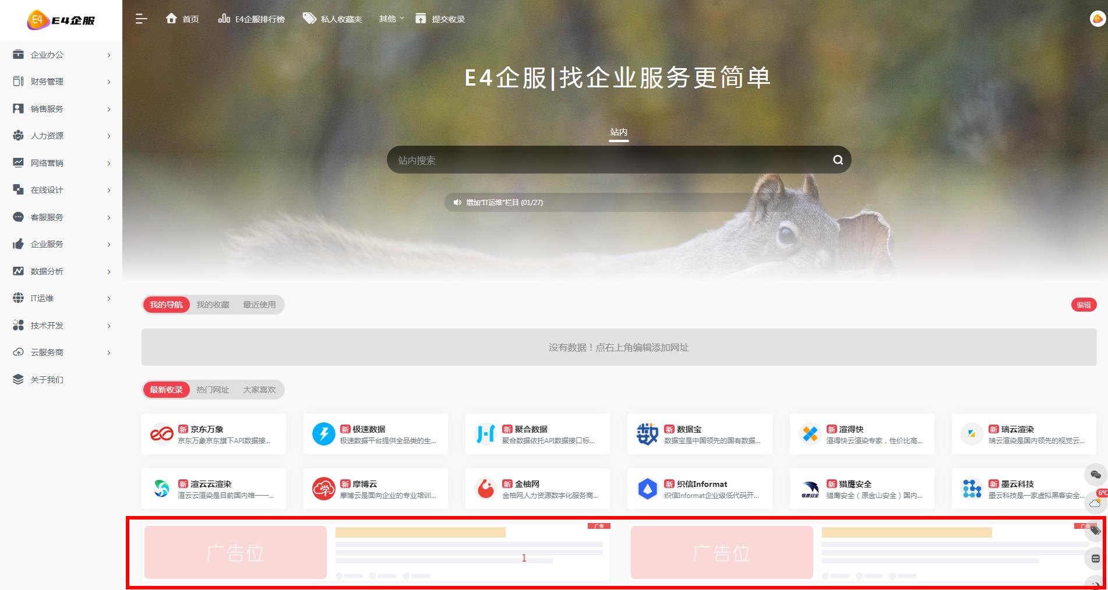Expand the 客服服务 category arrow
Viewport: 1108px width, 590px height.
109,218
